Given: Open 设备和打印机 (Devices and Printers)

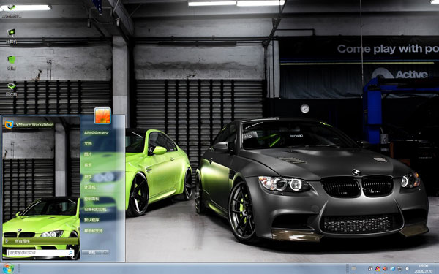Looking at the screenshot, I should point(95,210).
